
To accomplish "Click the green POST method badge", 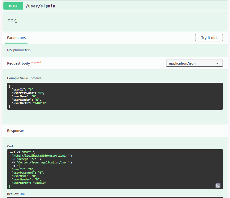I will click(13, 6).
